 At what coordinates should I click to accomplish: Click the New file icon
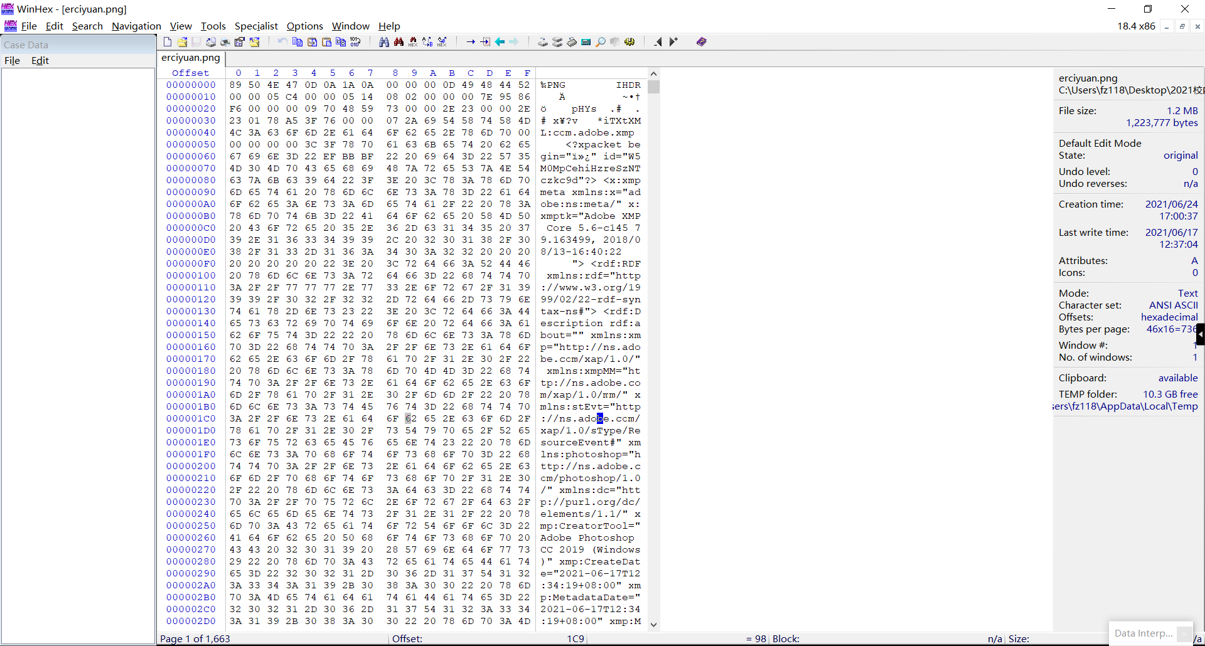tap(168, 42)
